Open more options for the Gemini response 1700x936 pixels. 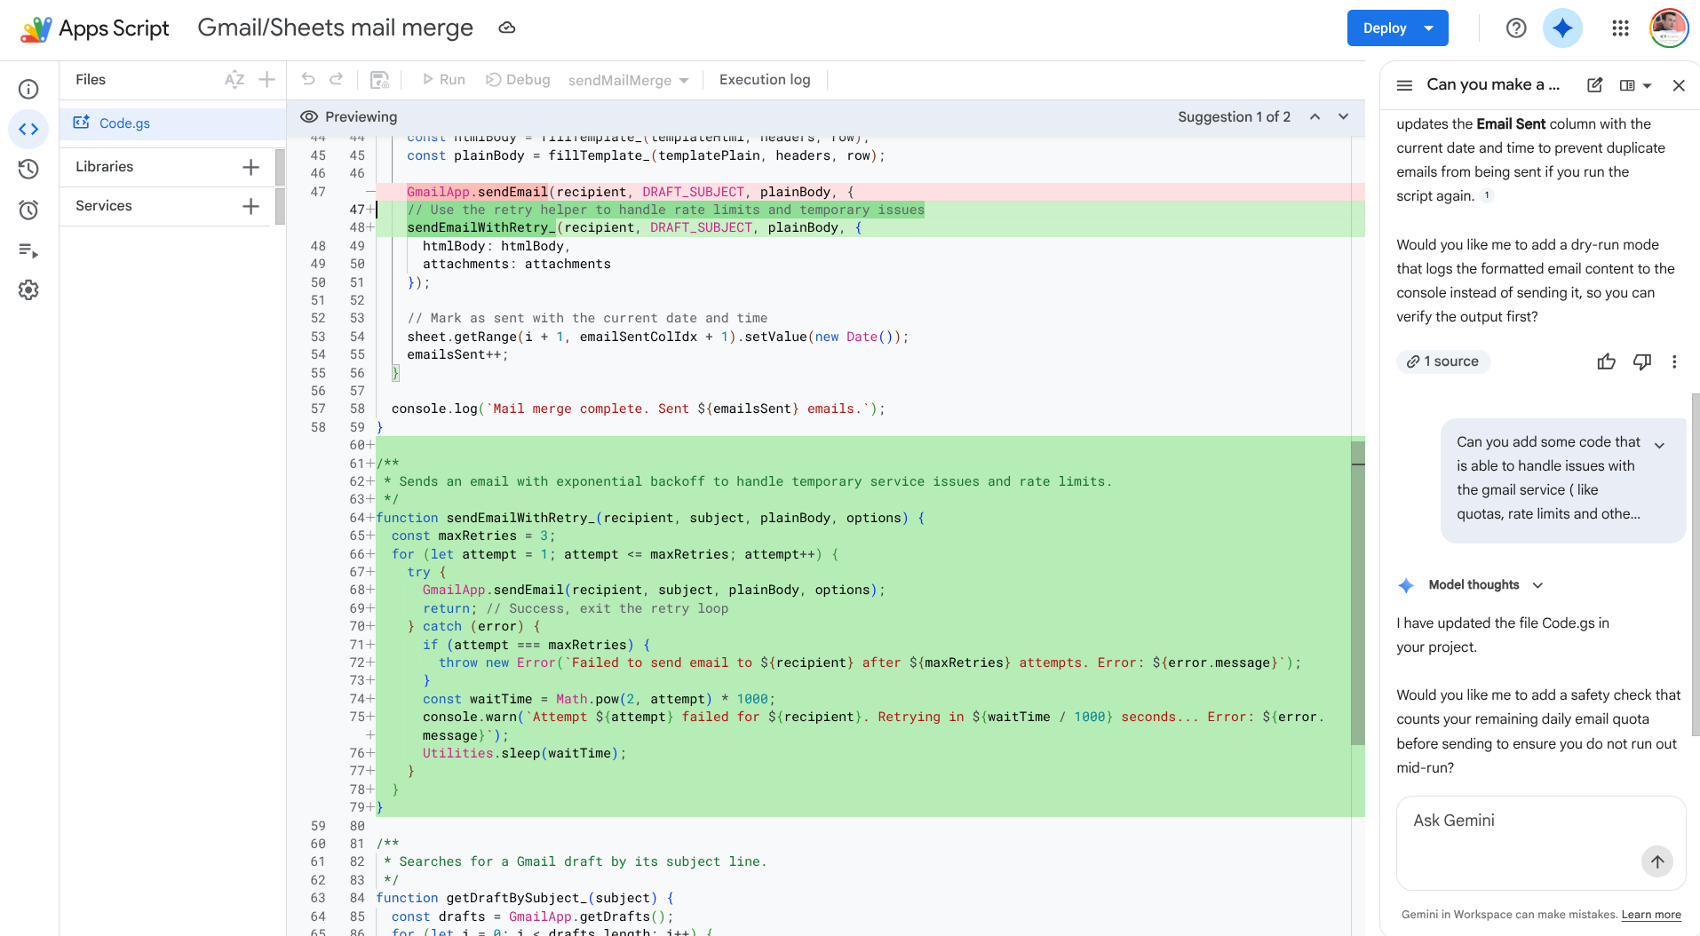coord(1674,361)
